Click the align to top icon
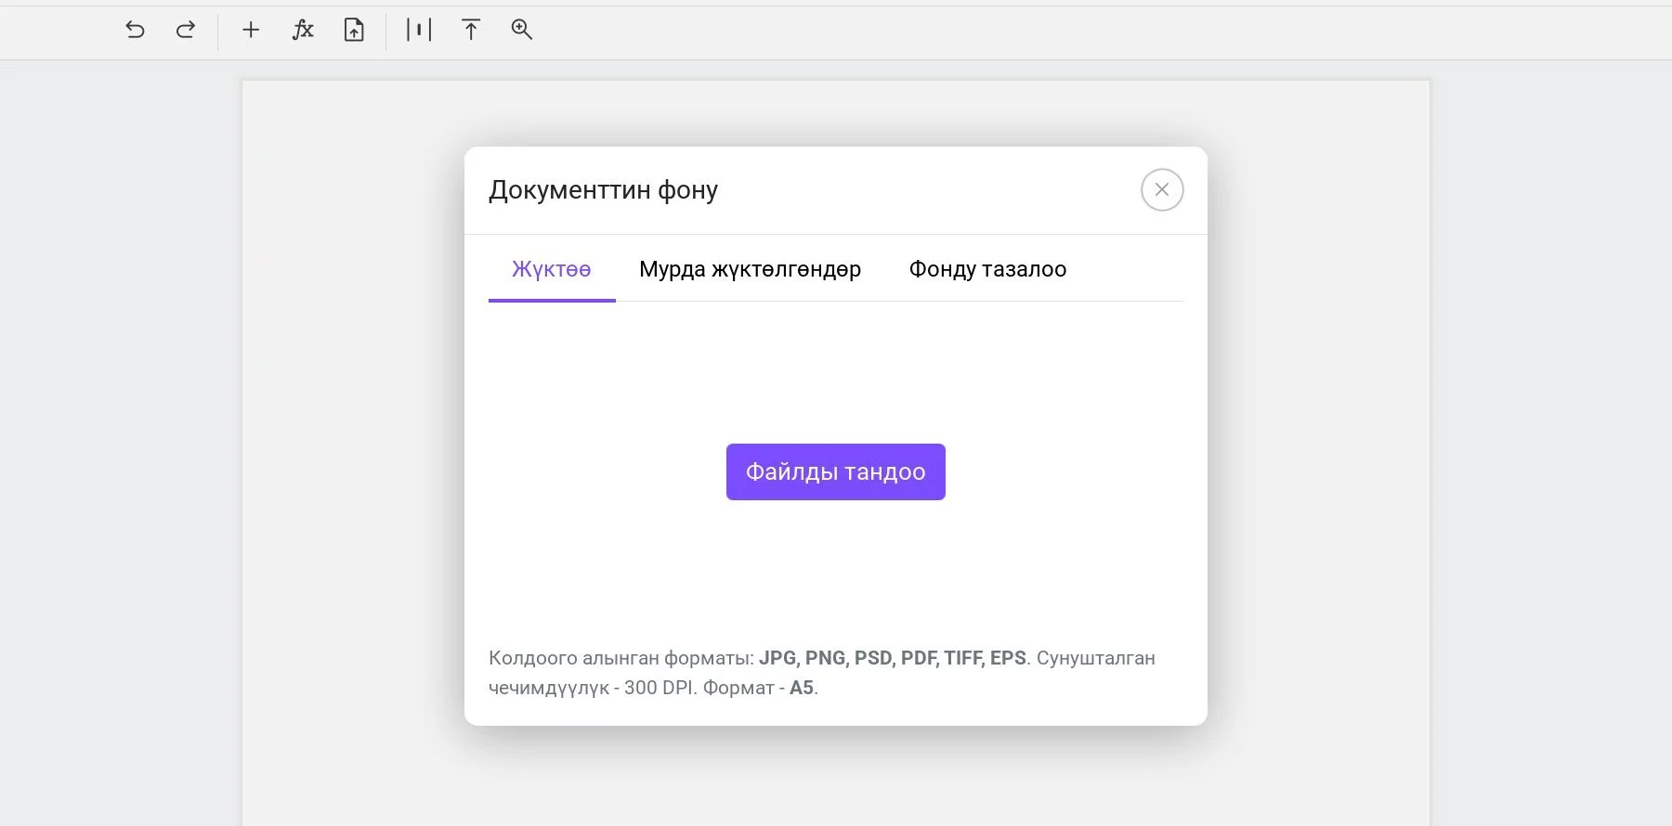1672x826 pixels. [471, 30]
